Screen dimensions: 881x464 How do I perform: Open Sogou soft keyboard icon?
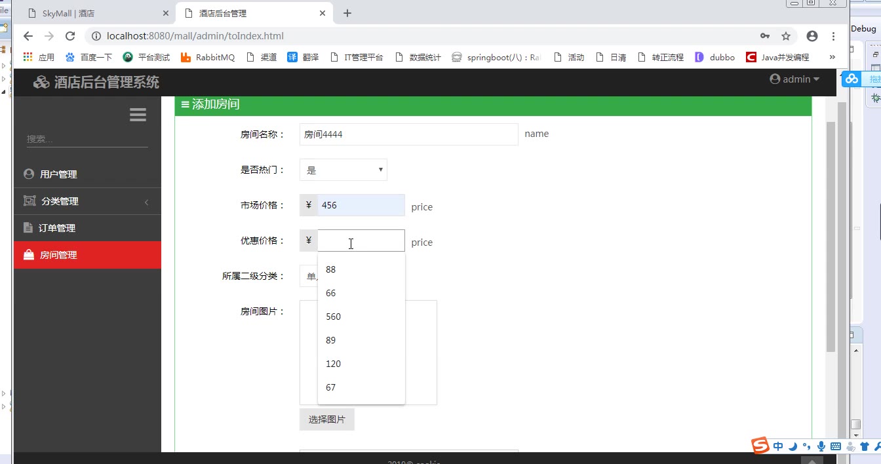pyautogui.click(x=836, y=446)
